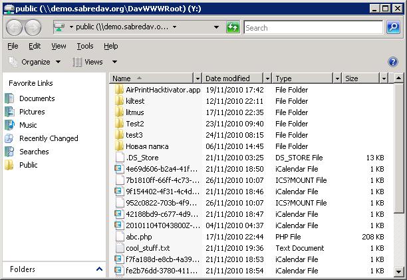
Task: Click the Music favorite link icon
Action: 9,125
